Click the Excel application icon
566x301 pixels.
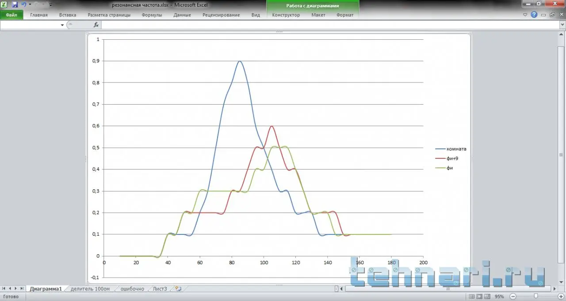point(5,4)
